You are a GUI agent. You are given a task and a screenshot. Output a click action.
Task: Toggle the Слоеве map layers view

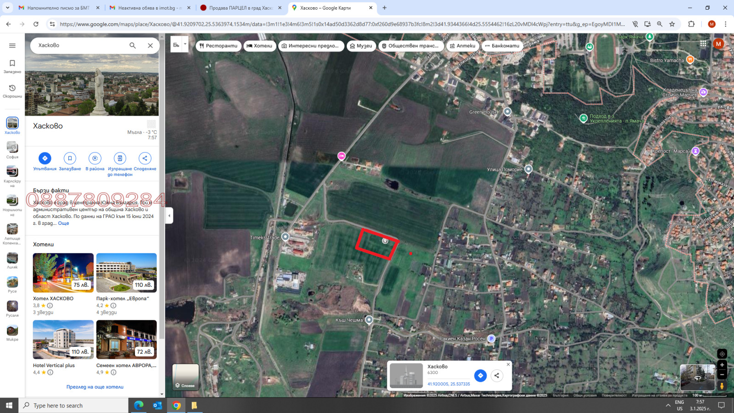(185, 377)
